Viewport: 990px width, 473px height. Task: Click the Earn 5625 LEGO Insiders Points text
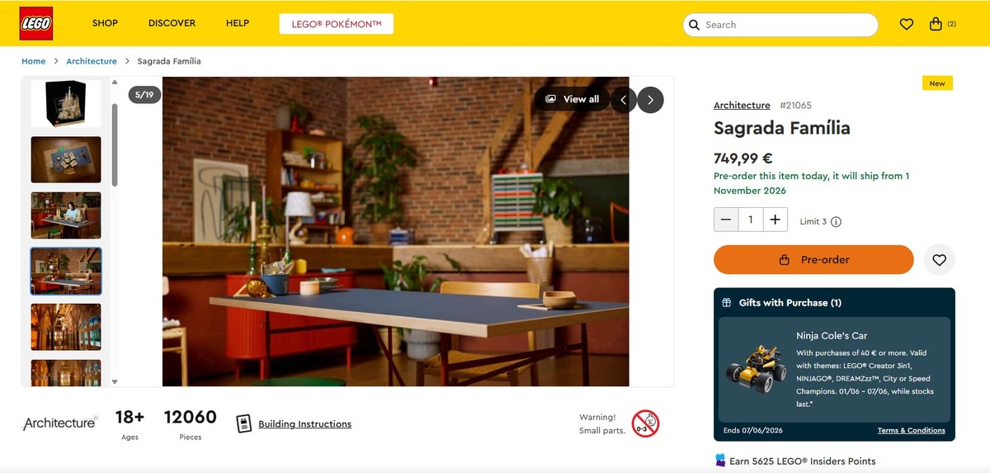pos(803,461)
